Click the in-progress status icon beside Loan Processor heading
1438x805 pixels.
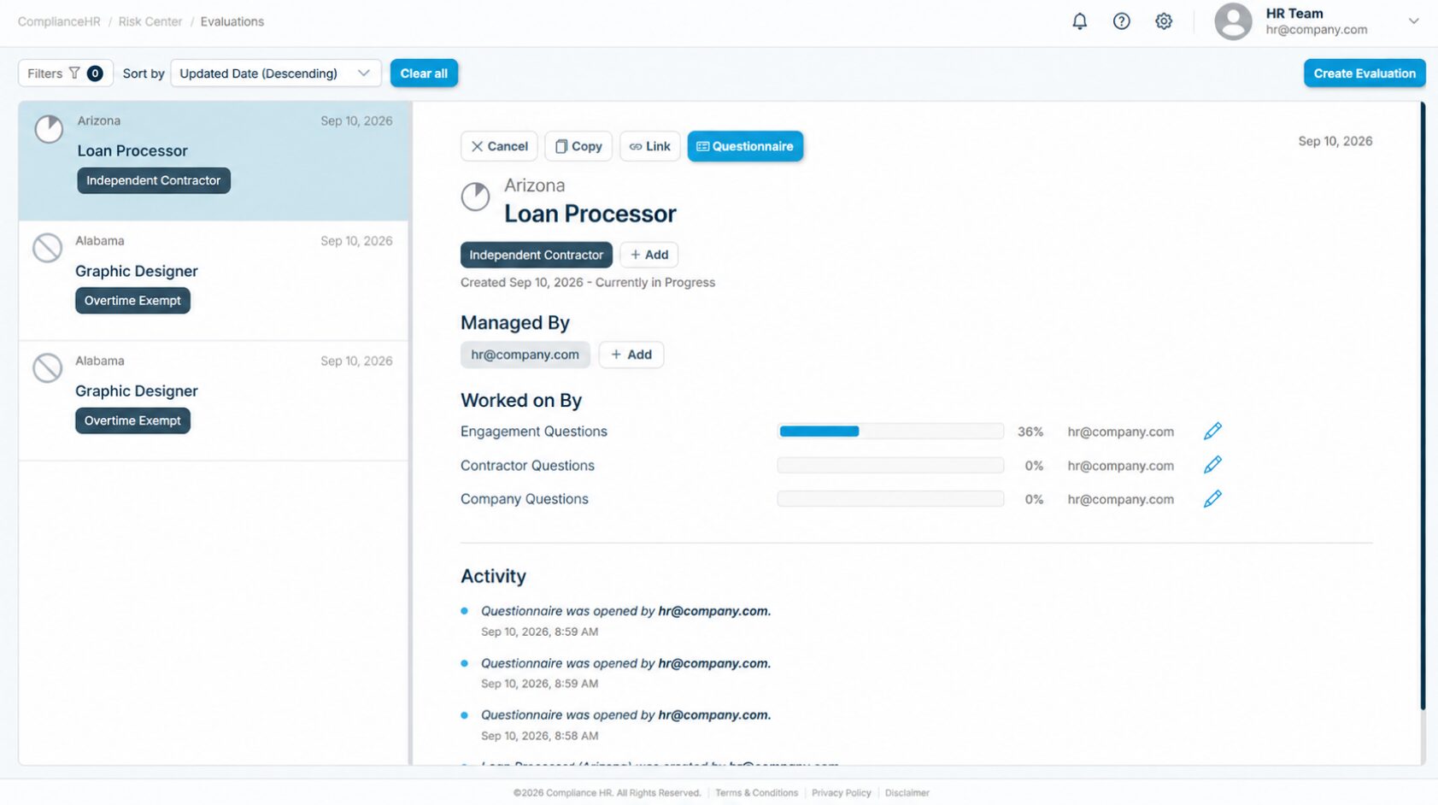[x=476, y=197]
